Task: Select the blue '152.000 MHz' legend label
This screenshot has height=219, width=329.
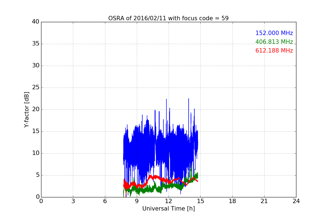Action: pyautogui.click(x=274, y=33)
